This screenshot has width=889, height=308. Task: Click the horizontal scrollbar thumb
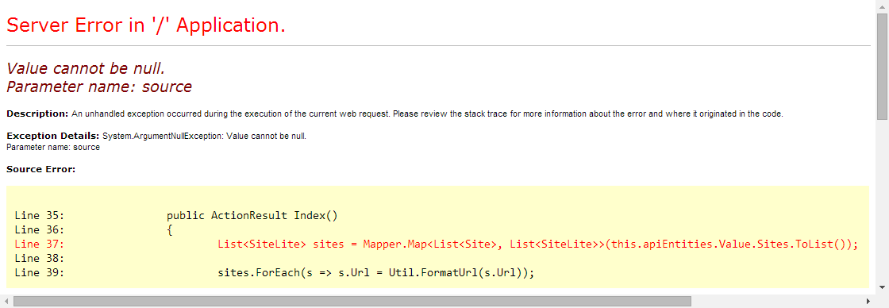[x=352, y=301]
